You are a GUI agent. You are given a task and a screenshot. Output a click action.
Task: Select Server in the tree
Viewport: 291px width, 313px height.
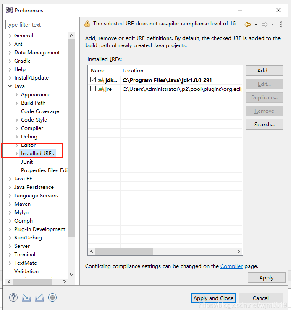[22, 246]
